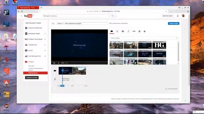Click the Добавить видео upload button

(x=168, y=16)
